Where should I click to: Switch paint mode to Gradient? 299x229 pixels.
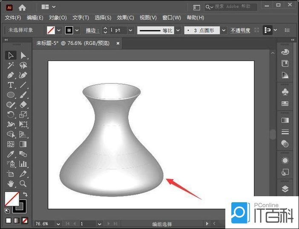click(16, 220)
